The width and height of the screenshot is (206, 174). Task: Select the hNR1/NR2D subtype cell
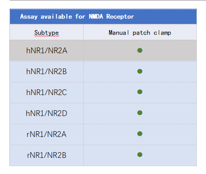click(47, 113)
